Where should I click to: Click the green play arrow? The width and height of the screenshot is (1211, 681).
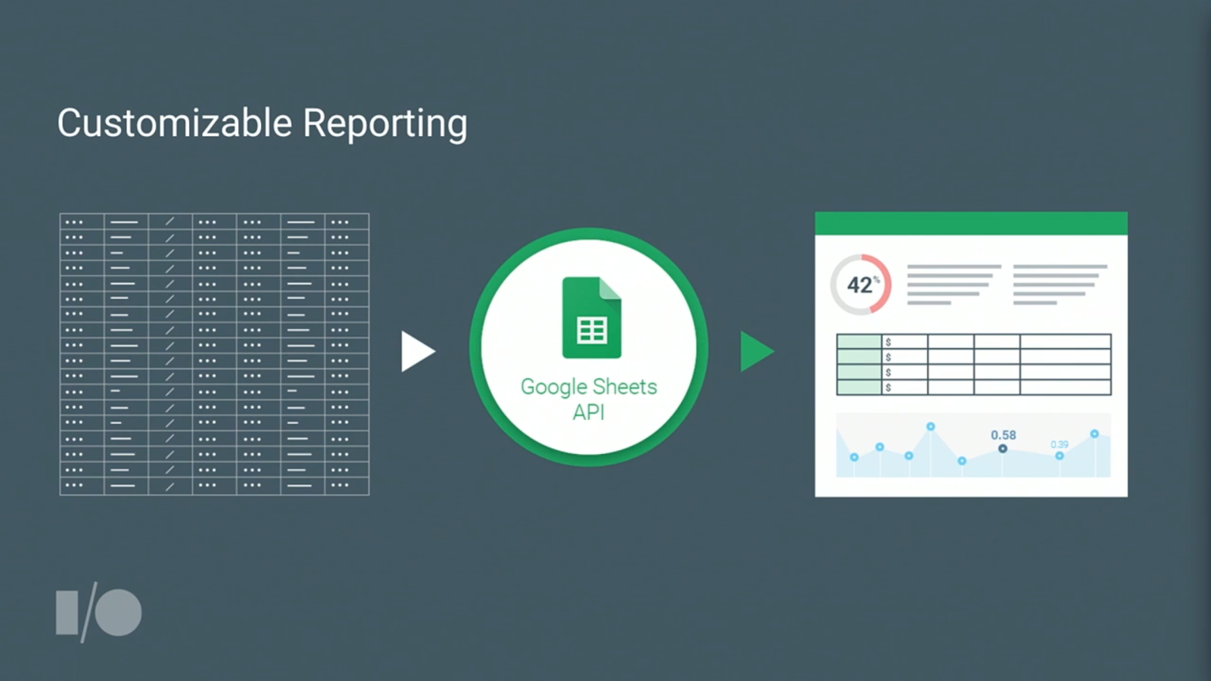click(757, 351)
